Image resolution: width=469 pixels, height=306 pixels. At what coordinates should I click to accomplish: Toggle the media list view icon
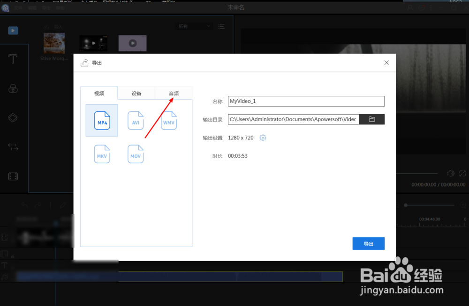point(221,26)
